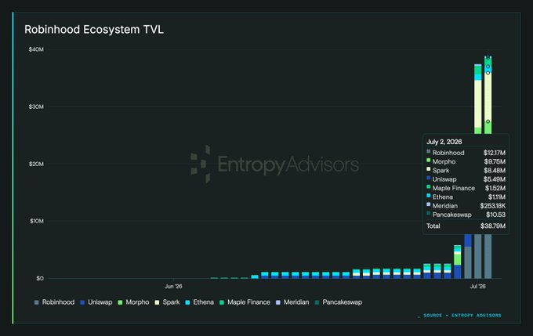
Task: Select the Pancakeswap $10.53 tooltip row
Action: [x=466, y=215]
